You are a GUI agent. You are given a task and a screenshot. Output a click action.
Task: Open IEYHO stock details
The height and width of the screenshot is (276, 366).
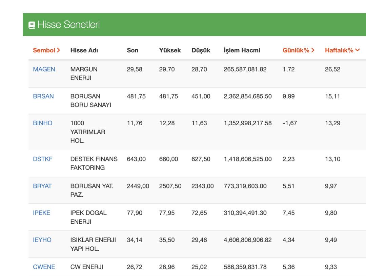(x=42, y=240)
